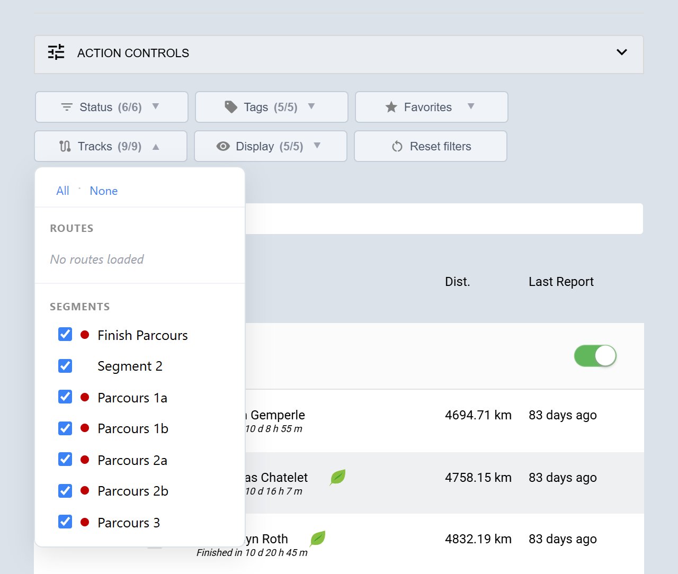Viewport: 678px width, 574px height.
Task: Click the green leaf next to Chatelet
Action: click(337, 477)
